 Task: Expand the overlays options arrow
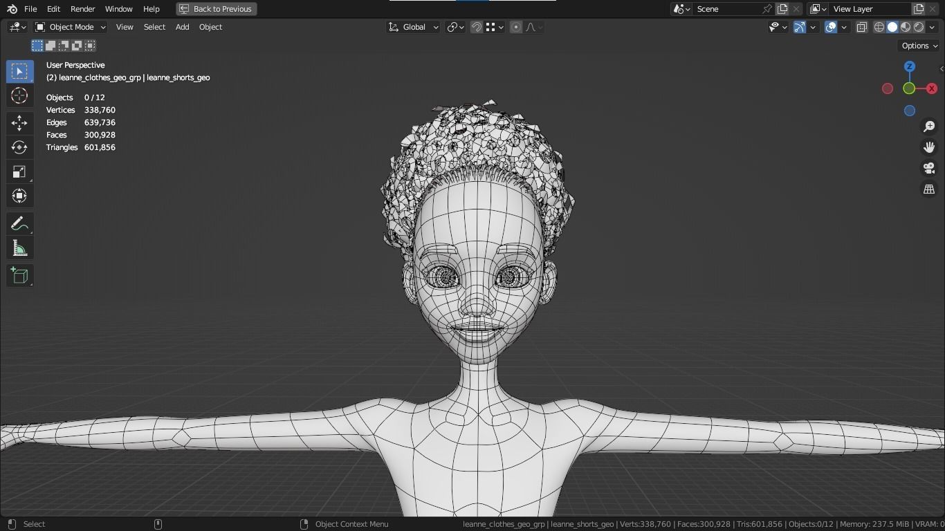pos(844,27)
